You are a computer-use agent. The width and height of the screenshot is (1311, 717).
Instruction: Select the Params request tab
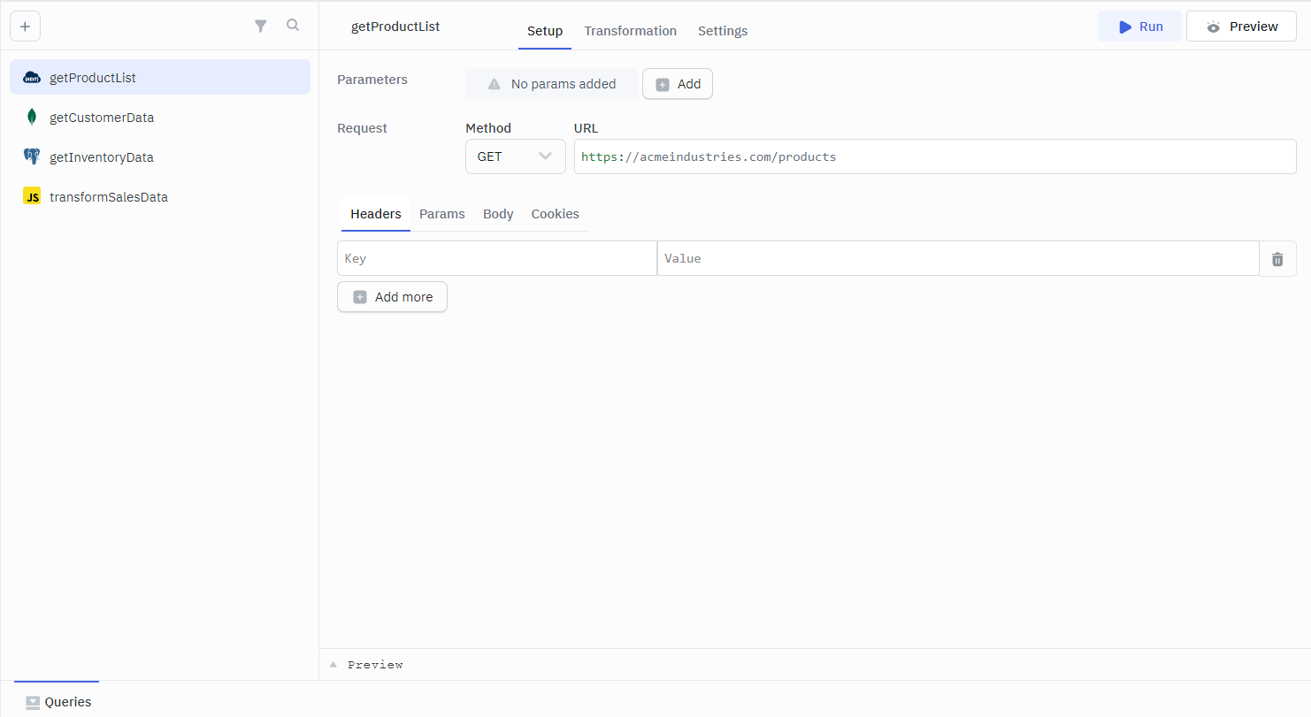[441, 214]
